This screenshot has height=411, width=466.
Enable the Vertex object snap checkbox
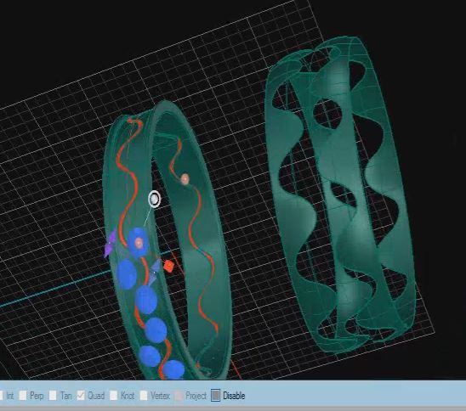(144, 395)
